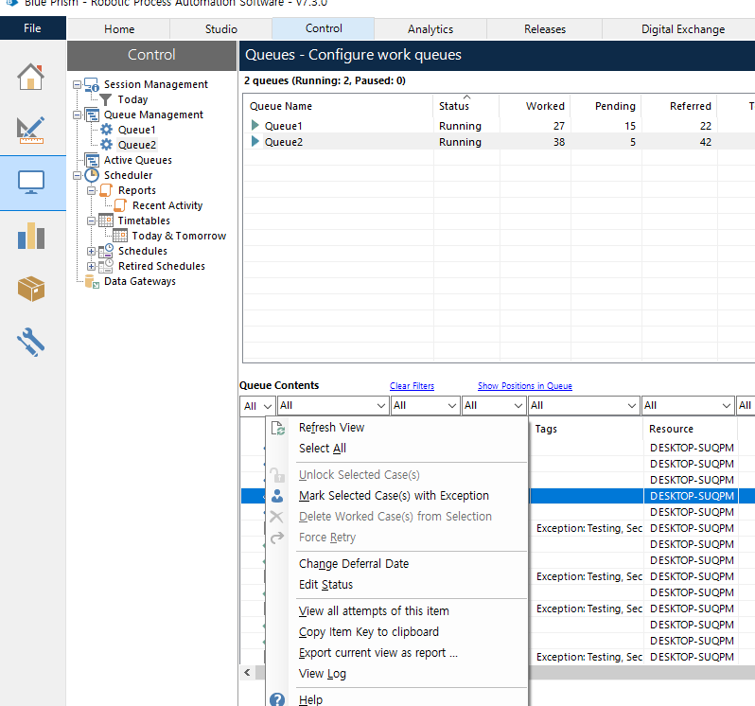Open the System sidebar wrench icon
The width and height of the screenshot is (755, 706).
[31, 342]
